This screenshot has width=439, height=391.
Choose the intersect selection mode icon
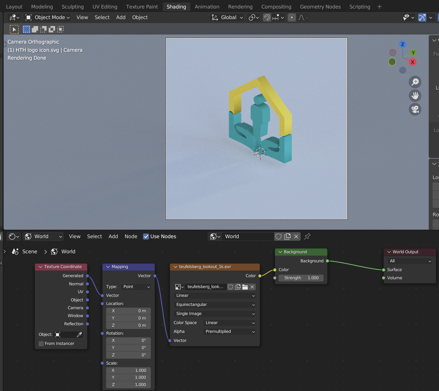[60, 29]
